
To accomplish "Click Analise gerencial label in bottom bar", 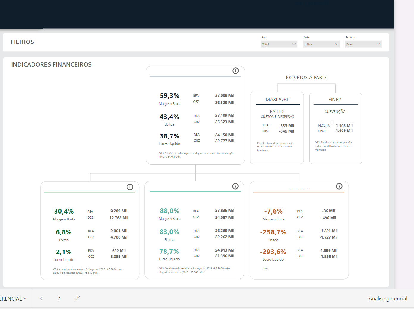I will [x=388, y=299].
